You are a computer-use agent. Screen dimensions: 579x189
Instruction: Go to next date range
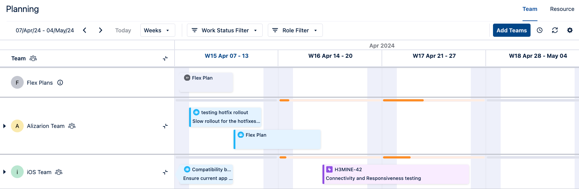[101, 31]
